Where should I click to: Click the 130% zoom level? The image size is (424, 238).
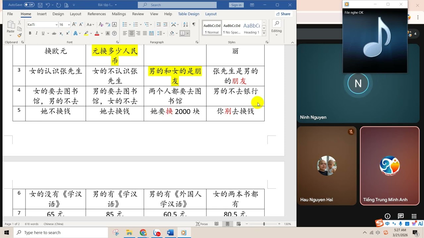(x=288, y=224)
